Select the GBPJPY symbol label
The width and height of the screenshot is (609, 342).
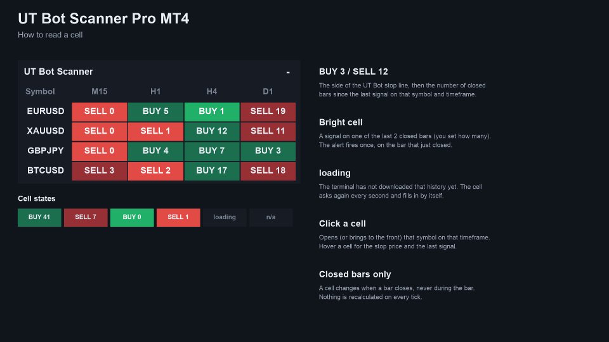pyautogui.click(x=46, y=151)
